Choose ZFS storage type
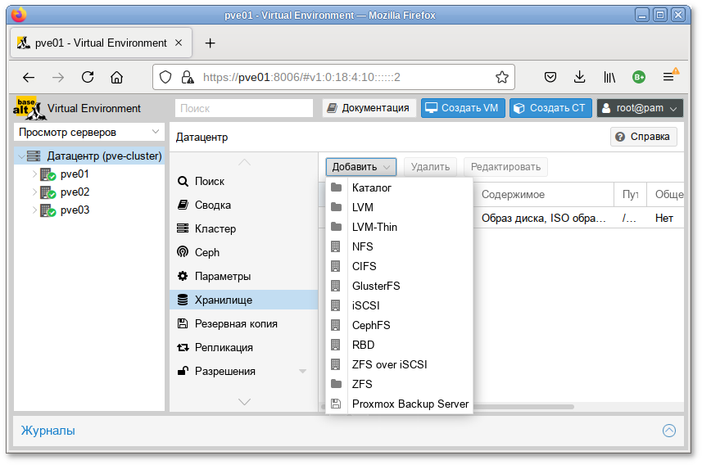Image resolution: width=702 pixels, height=465 pixels. (x=400, y=385)
